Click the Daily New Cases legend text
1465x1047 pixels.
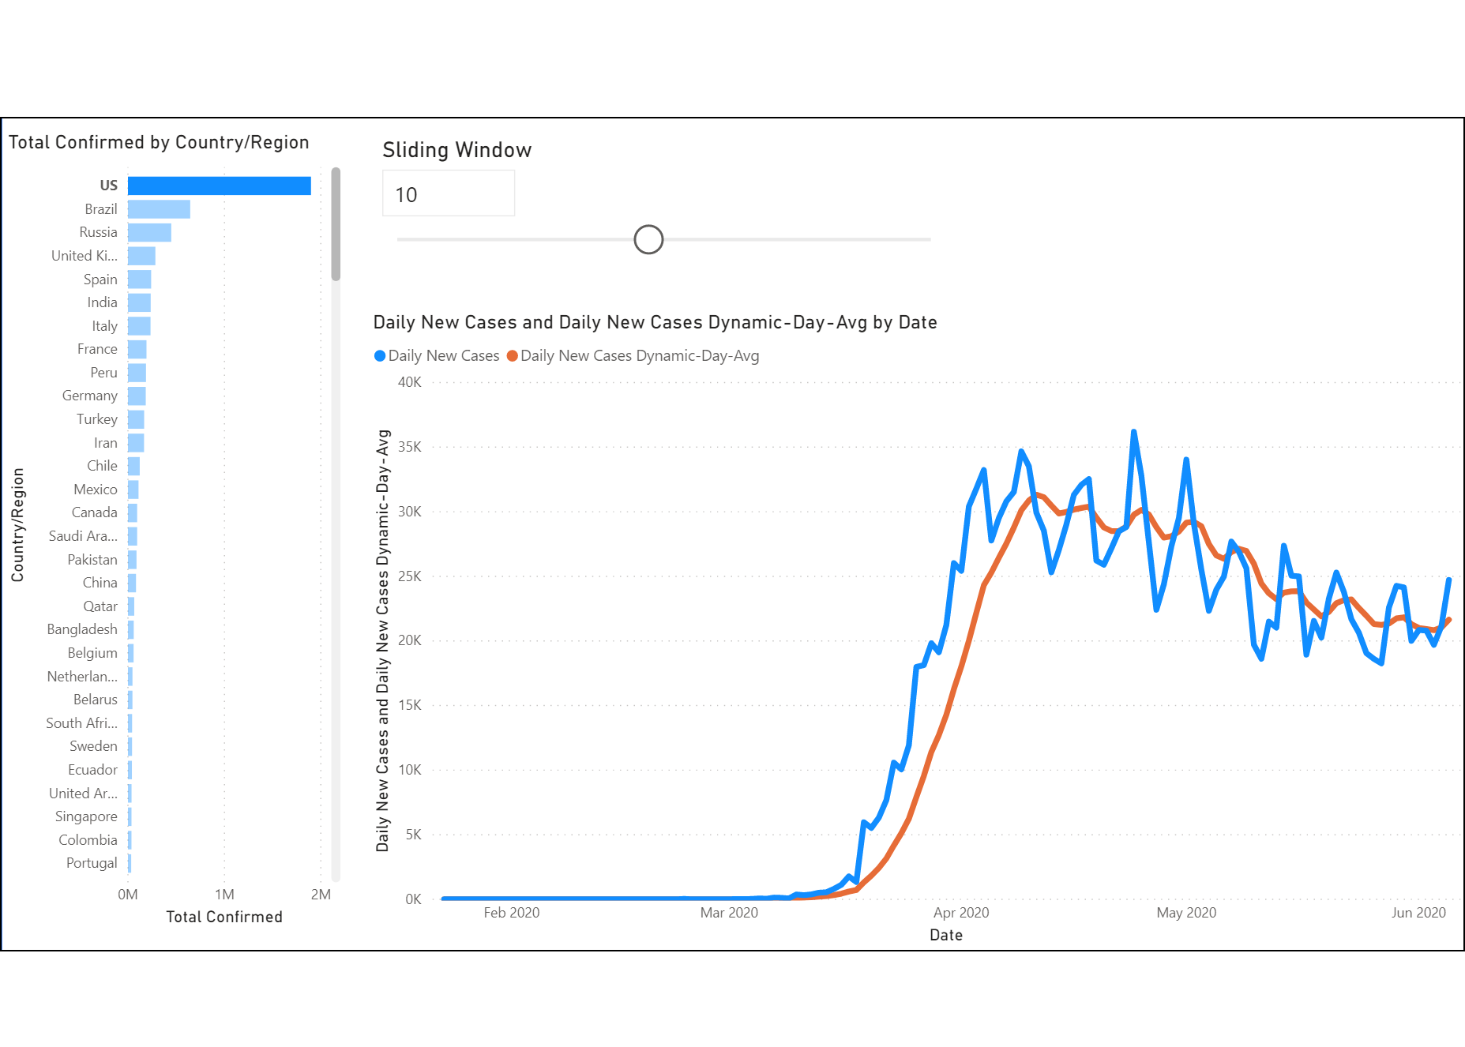point(444,356)
